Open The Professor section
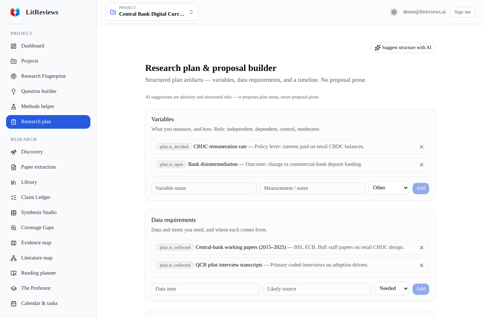 [x=48, y=288]
